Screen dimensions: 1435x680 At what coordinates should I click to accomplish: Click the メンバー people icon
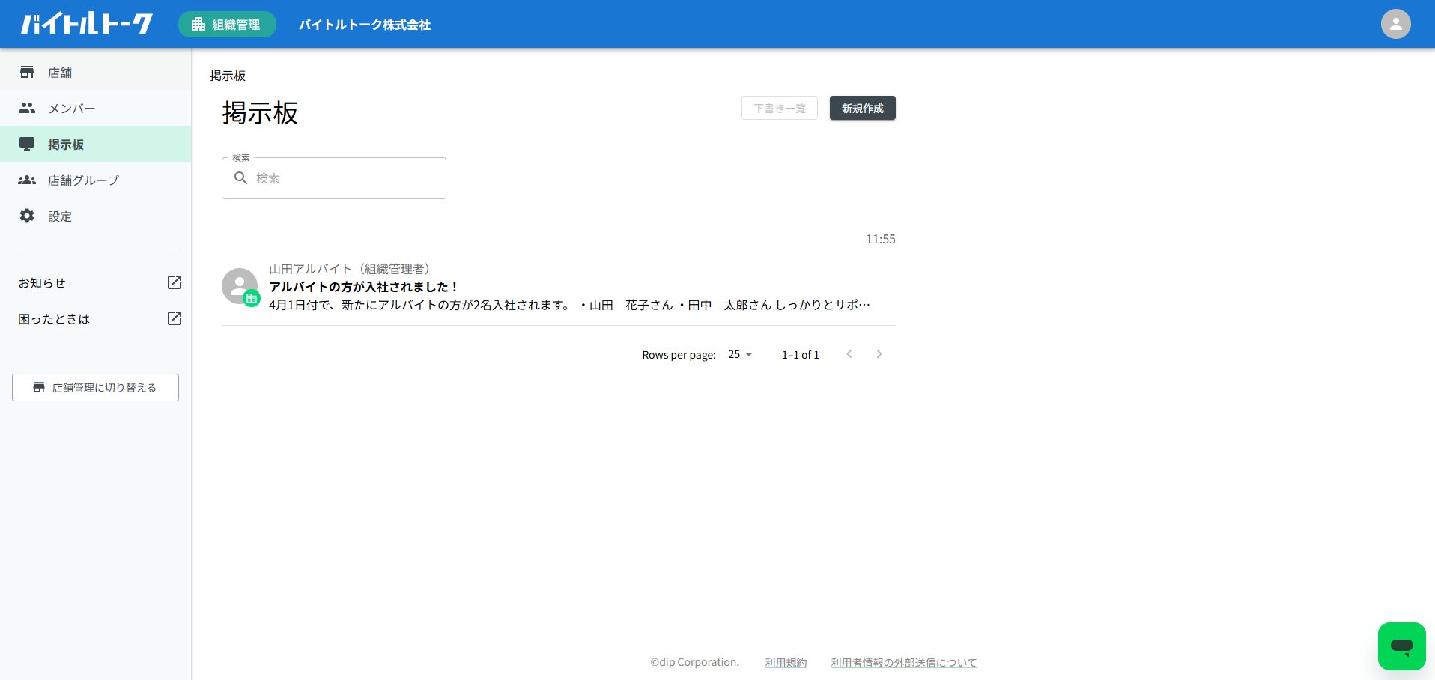(27, 108)
